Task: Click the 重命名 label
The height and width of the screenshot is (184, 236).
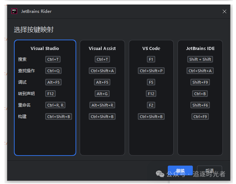Action: click(x=24, y=105)
